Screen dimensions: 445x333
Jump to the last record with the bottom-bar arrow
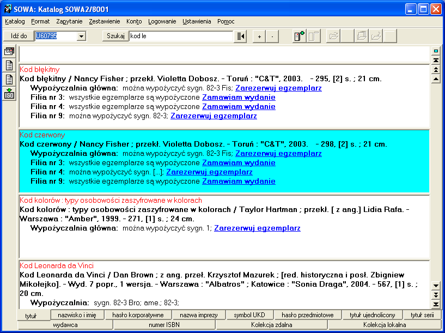click(x=436, y=304)
